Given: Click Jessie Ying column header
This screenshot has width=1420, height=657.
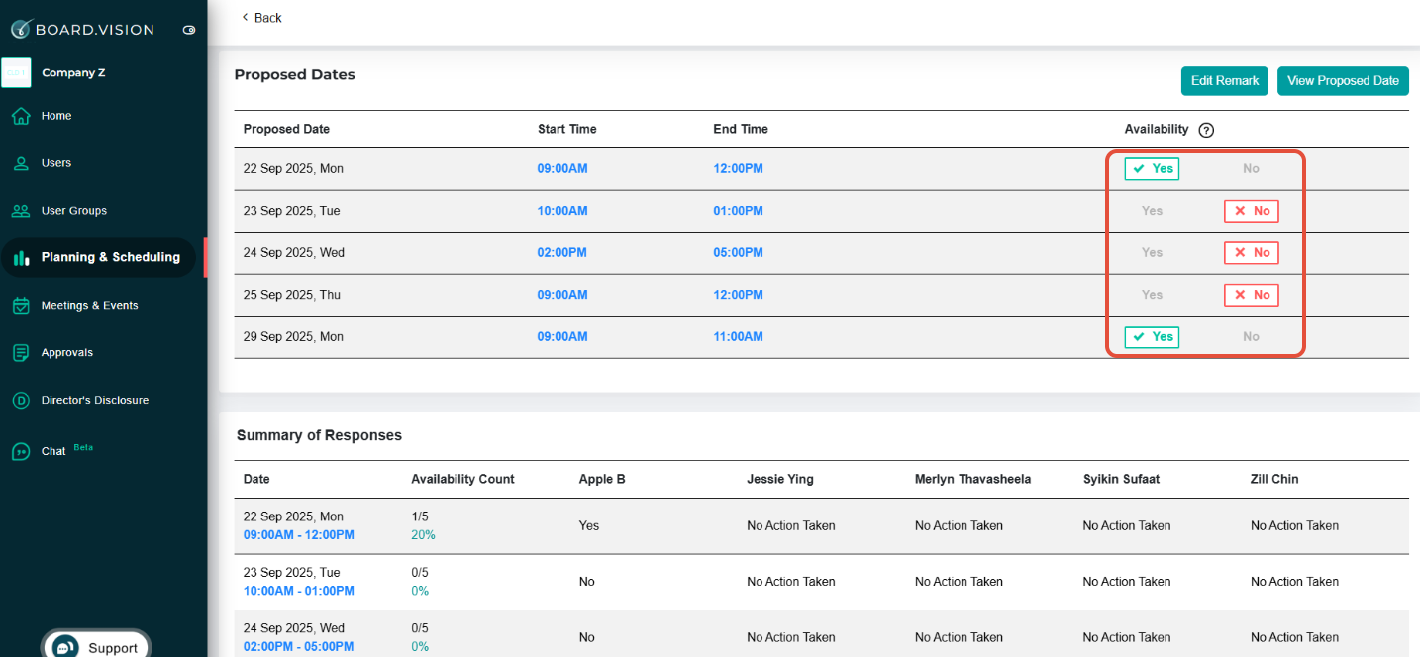Looking at the screenshot, I should 780,479.
